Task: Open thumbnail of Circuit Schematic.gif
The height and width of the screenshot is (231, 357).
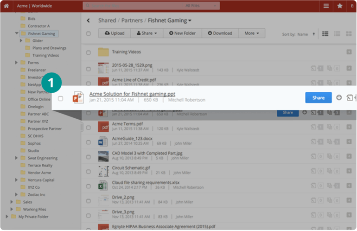Action: 103,171
